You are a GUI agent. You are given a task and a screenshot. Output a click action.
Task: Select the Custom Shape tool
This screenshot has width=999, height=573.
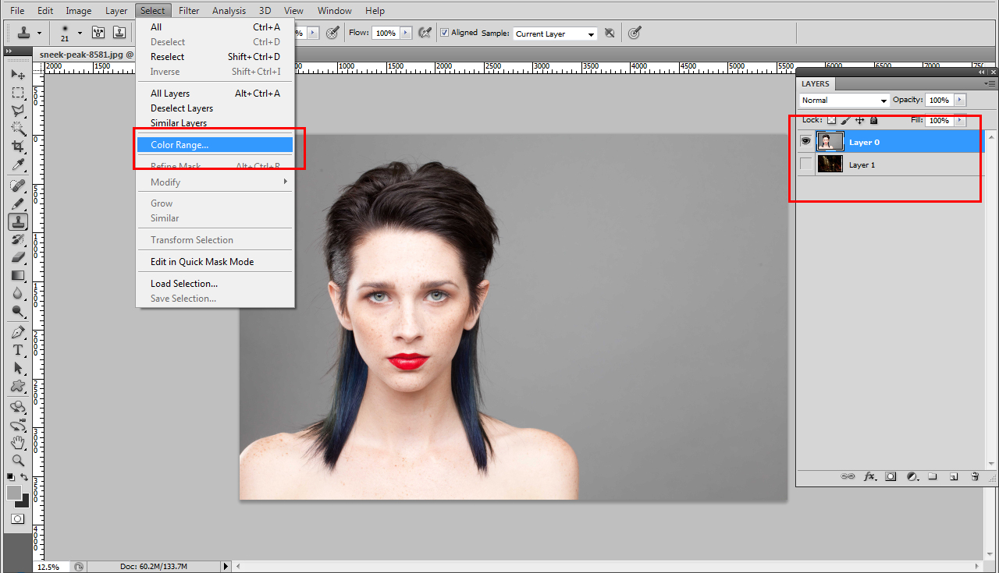[x=17, y=386]
